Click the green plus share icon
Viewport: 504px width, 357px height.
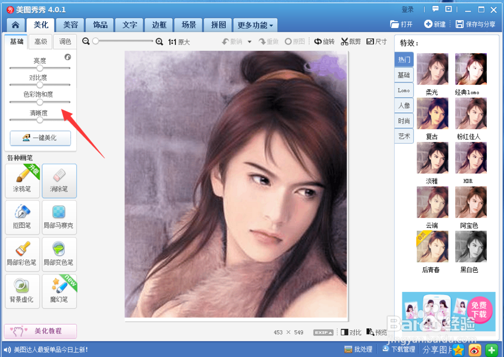(491, 350)
